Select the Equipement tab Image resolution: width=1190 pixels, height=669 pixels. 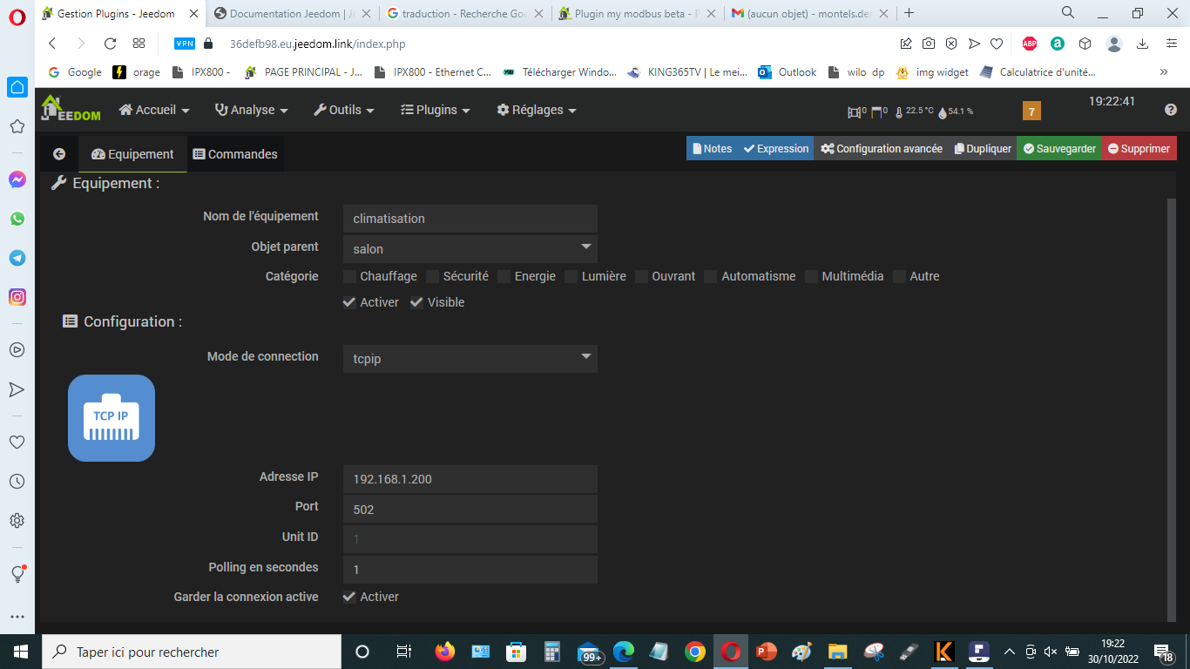pyautogui.click(x=132, y=154)
